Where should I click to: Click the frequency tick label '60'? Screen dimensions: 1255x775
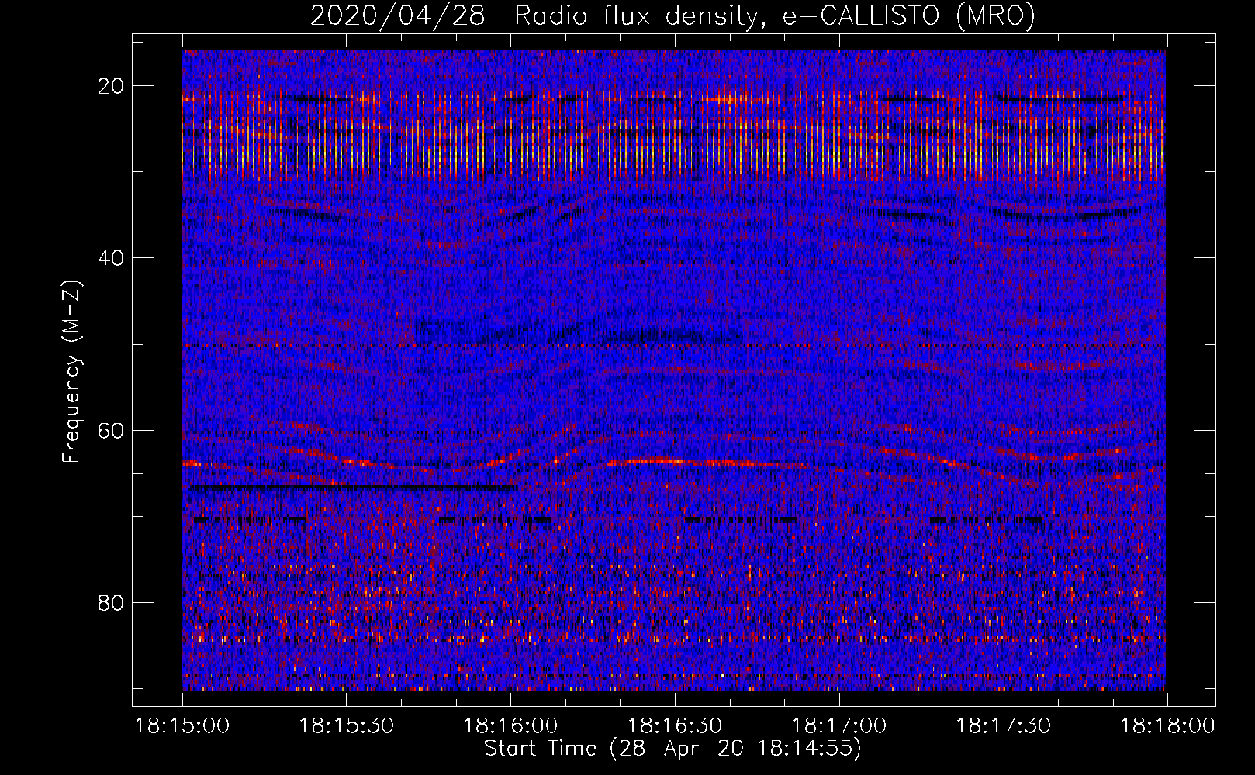click(111, 430)
